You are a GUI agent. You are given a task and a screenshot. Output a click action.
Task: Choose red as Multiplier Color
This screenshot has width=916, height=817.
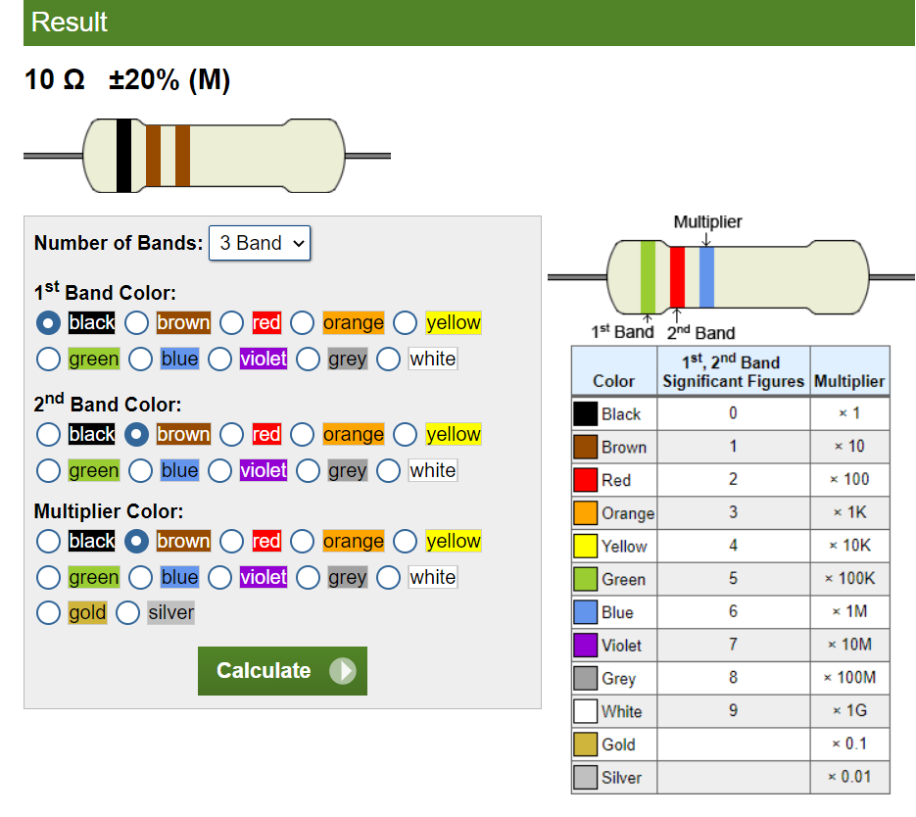[x=231, y=542]
